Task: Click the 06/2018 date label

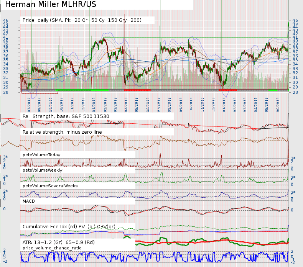Action: [x=148, y=105]
